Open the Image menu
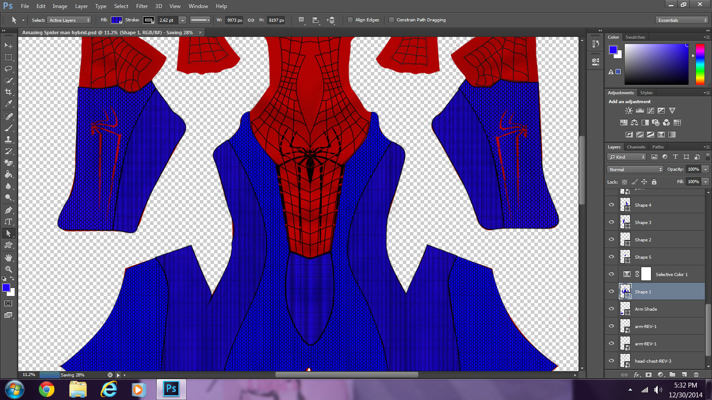 [x=60, y=6]
